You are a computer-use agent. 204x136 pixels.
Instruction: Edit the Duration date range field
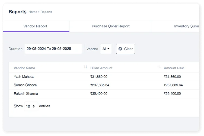(x=53, y=49)
